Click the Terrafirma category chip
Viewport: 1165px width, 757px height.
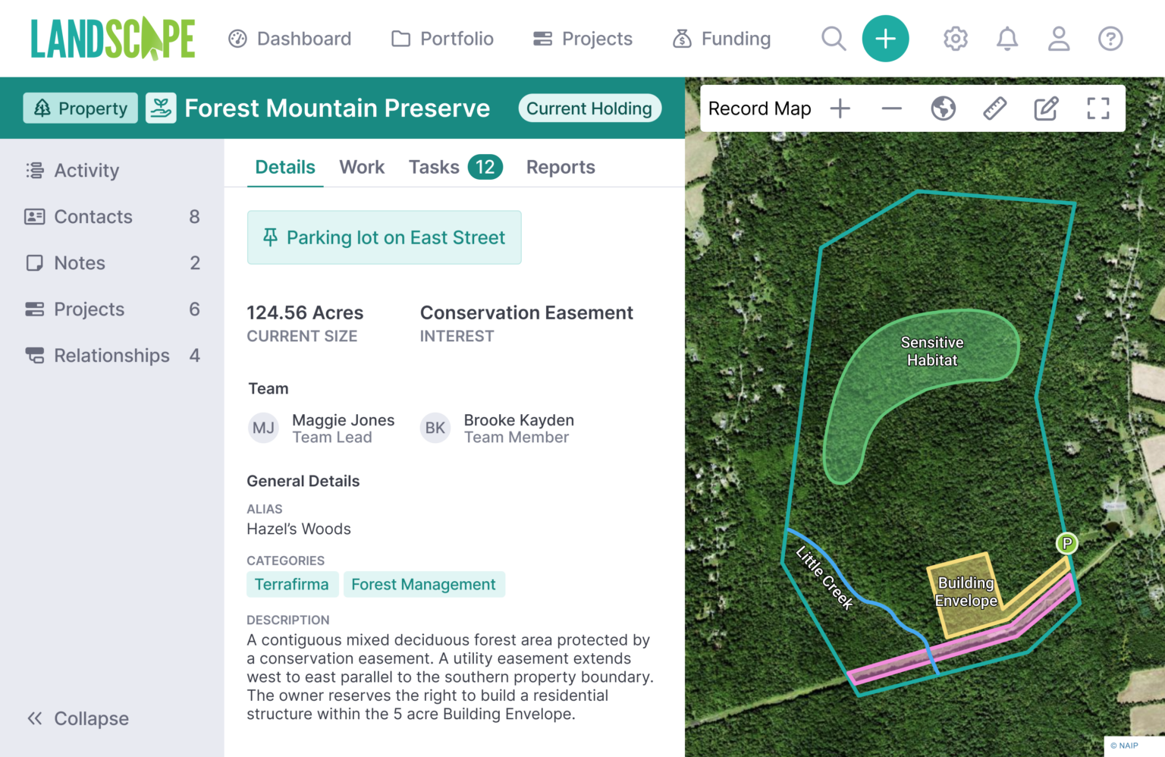(x=292, y=584)
